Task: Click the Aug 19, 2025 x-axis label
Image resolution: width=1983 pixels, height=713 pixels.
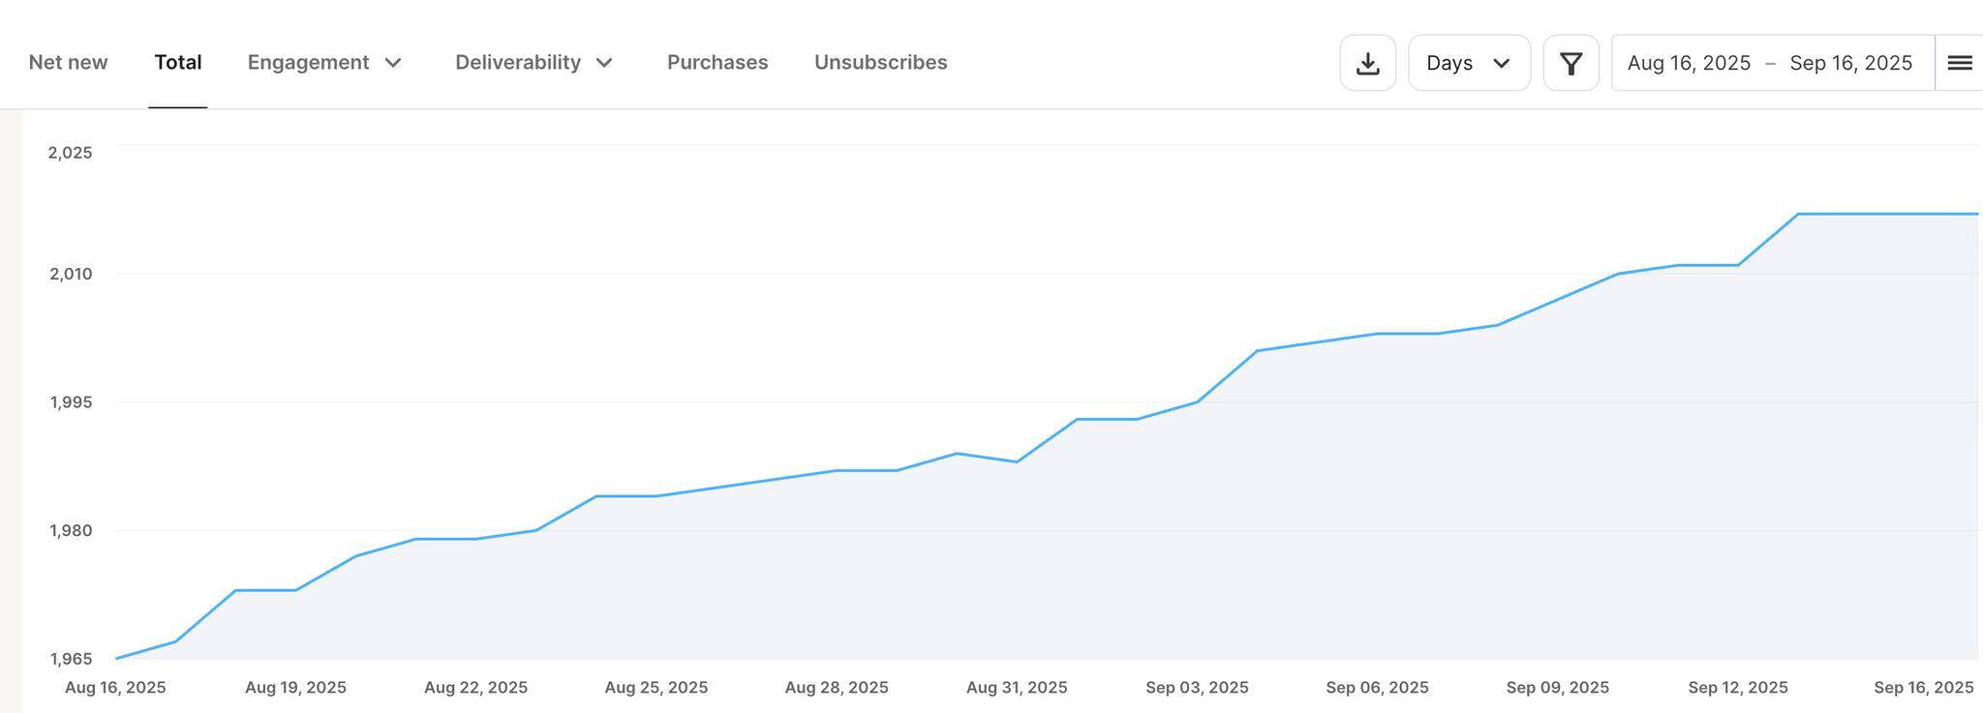Action: coord(295,688)
